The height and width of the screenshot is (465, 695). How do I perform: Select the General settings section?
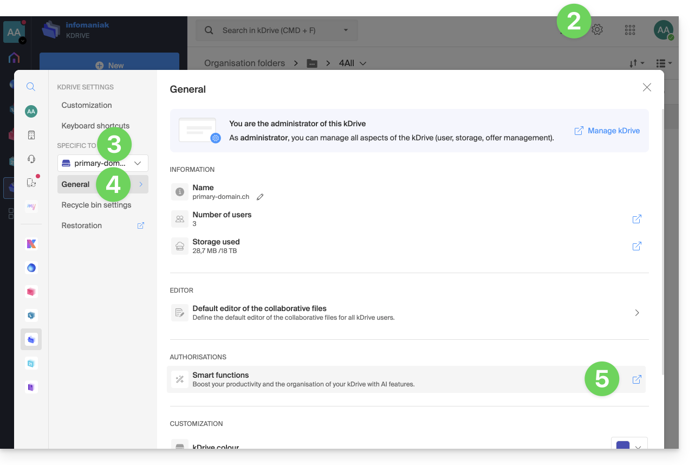click(x=76, y=184)
